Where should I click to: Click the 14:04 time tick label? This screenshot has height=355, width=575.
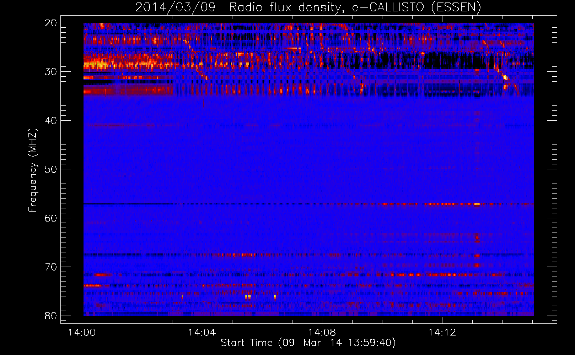[202, 333]
